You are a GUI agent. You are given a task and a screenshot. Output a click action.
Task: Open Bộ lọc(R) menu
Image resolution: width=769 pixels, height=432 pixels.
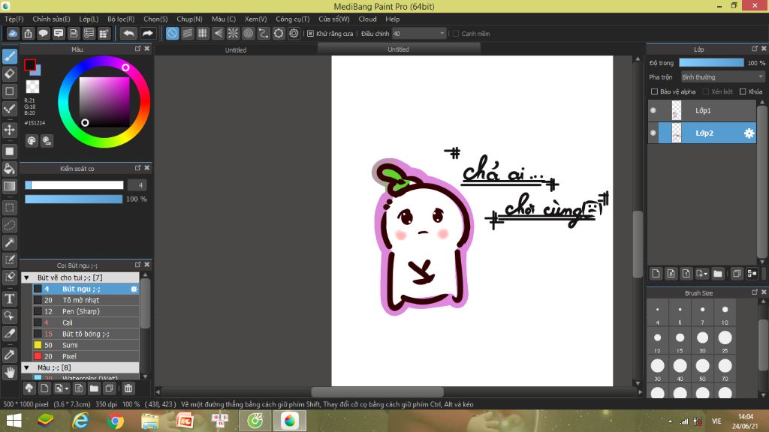(121, 19)
